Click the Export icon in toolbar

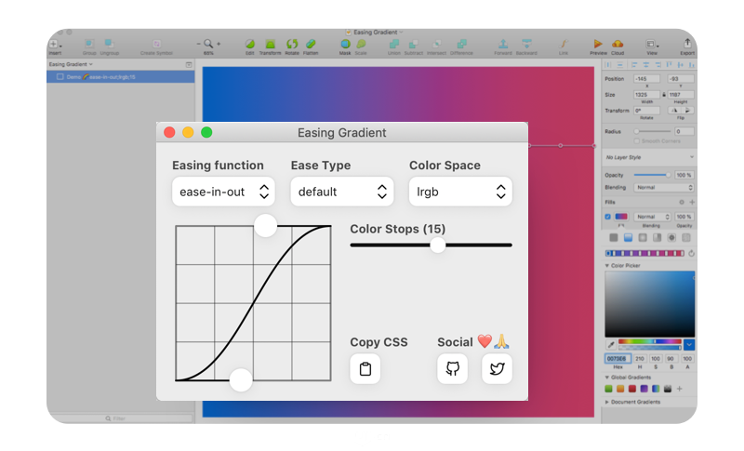(x=687, y=43)
